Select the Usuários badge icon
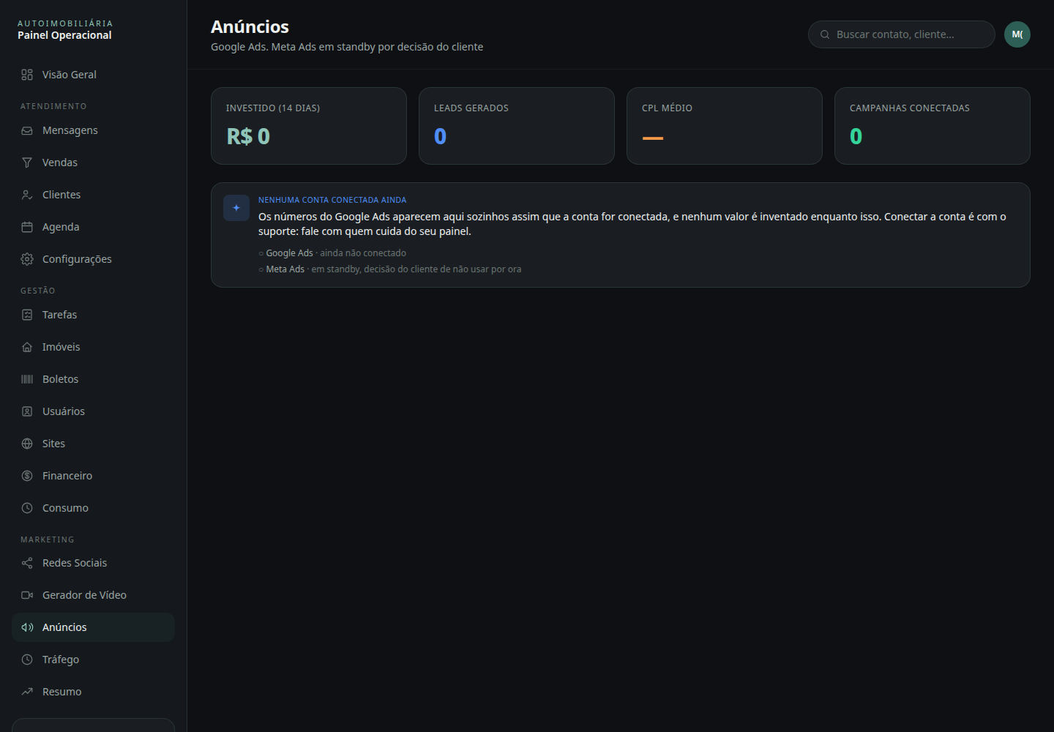The height and width of the screenshot is (732, 1054). coord(27,411)
